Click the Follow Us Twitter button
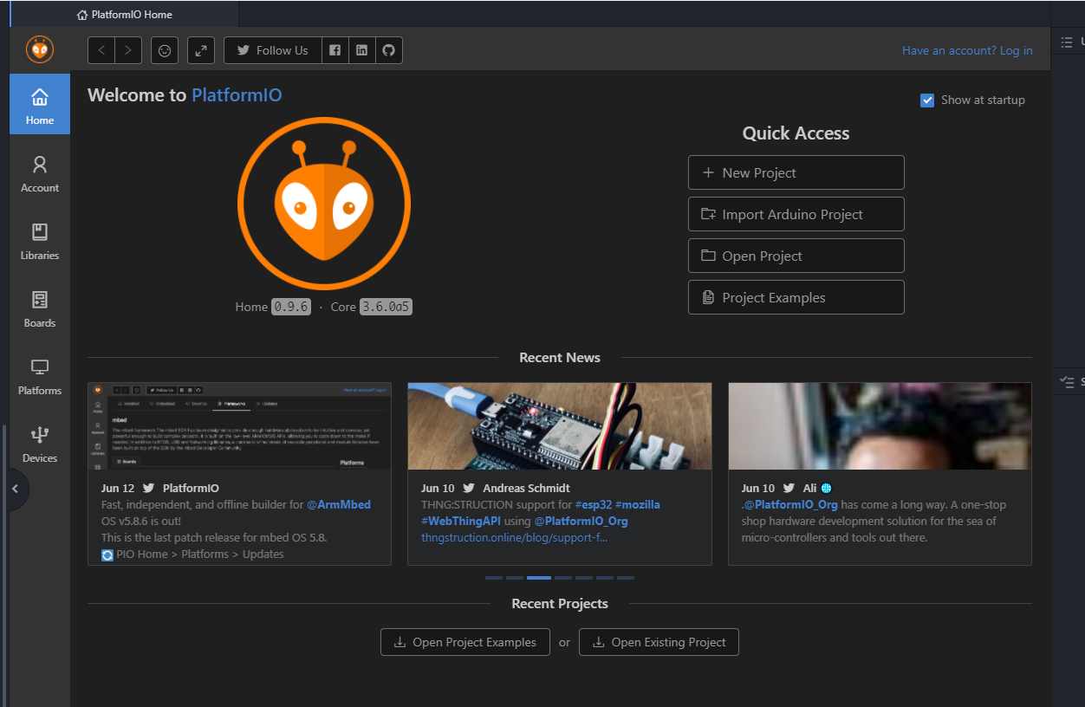 tap(273, 50)
